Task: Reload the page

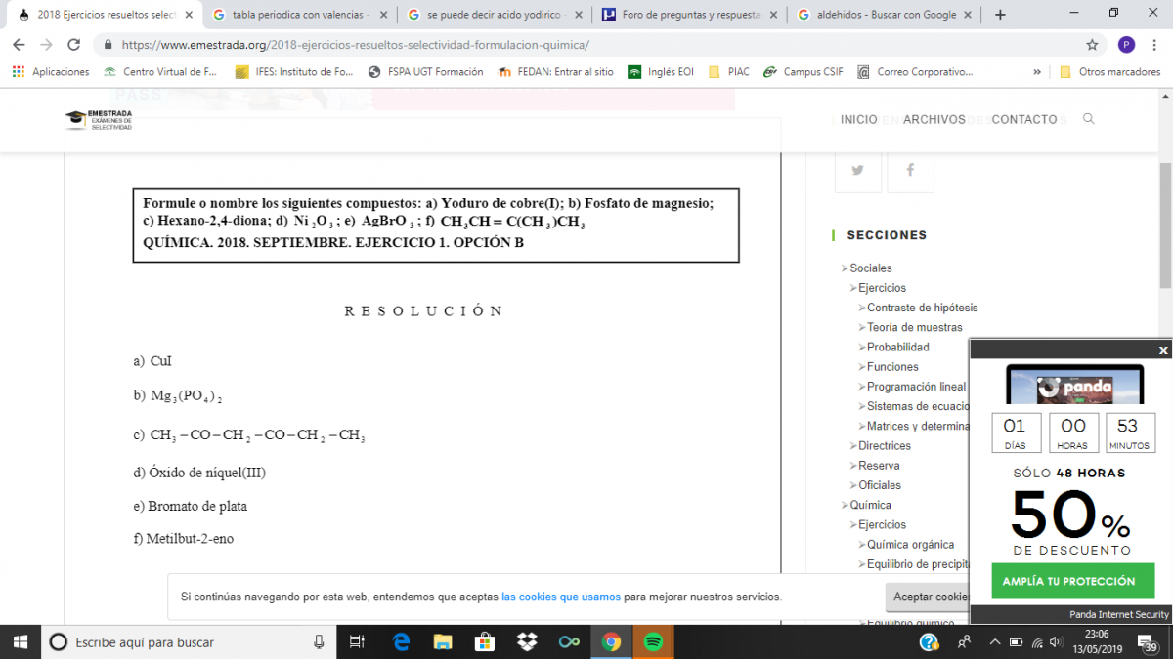Action: tap(73, 45)
